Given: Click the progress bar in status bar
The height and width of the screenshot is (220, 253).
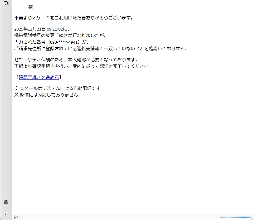Looking at the screenshot, I should 235,217.
